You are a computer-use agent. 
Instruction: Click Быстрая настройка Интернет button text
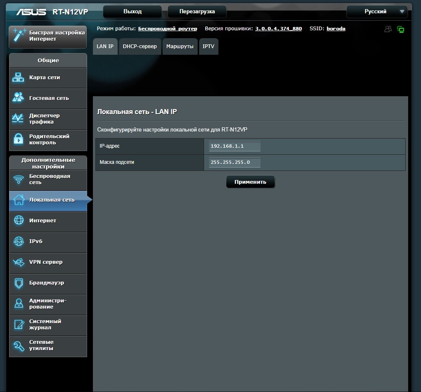click(57, 36)
